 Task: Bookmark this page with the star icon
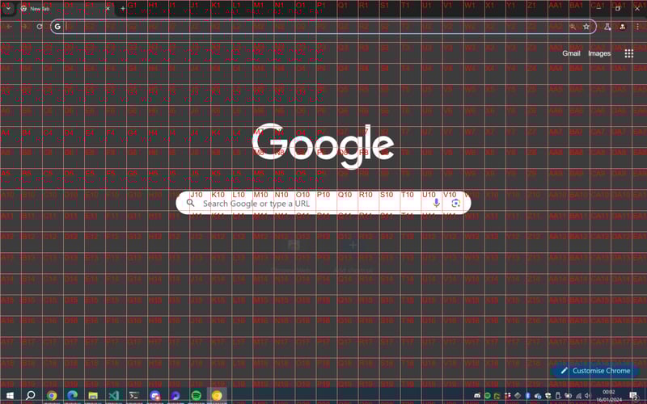pos(586,27)
